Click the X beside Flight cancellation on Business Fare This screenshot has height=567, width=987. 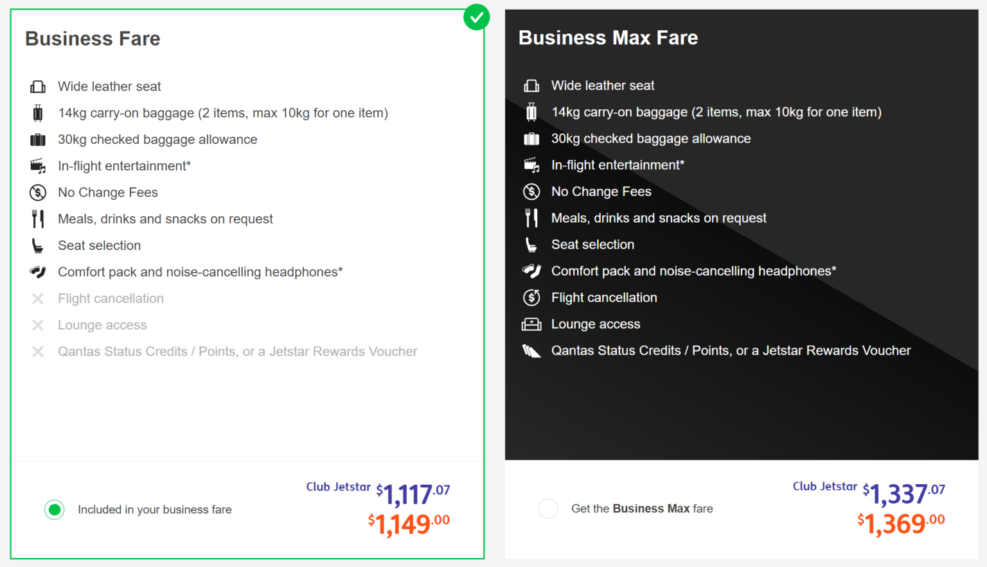pyautogui.click(x=38, y=299)
